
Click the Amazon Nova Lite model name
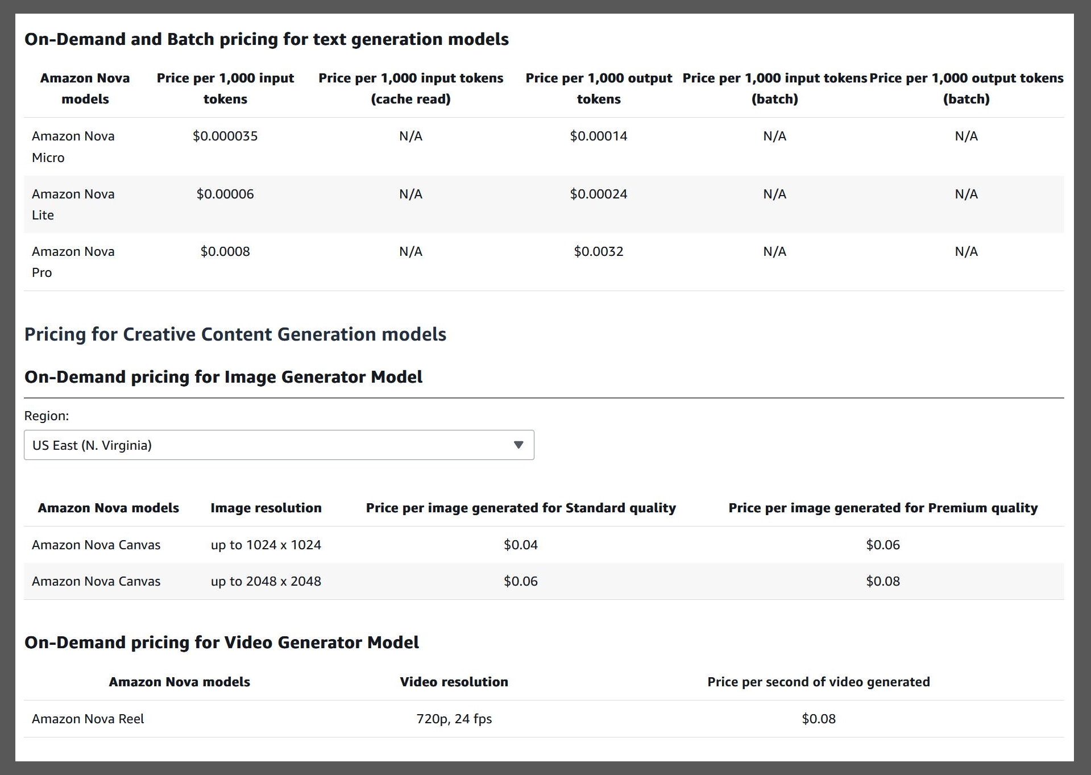pyautogui.click(x=73, y=204)
